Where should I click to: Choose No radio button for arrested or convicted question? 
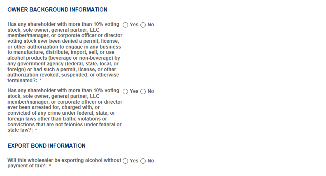(143, 91)
